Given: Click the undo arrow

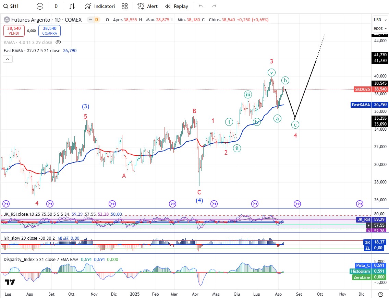Looking at the screenshot, I should coord(201,6).
